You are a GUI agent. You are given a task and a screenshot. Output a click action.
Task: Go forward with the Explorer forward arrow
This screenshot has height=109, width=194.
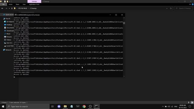tap(6, 8)
